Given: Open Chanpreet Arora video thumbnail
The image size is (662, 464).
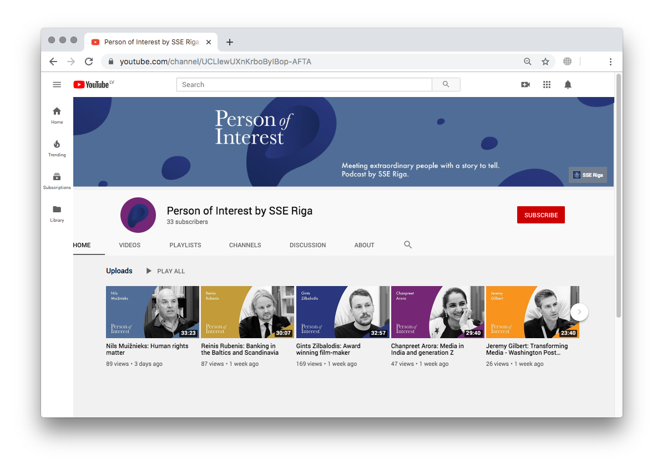Looking at the screenshot, I should (438, 312).
